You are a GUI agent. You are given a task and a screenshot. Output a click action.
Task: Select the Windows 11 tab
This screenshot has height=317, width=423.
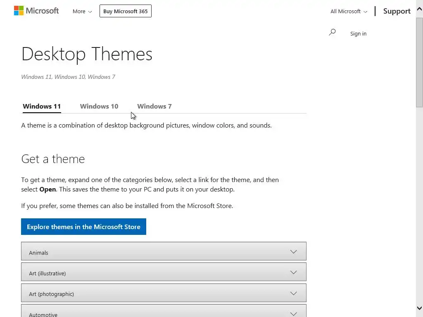(42, 106)
